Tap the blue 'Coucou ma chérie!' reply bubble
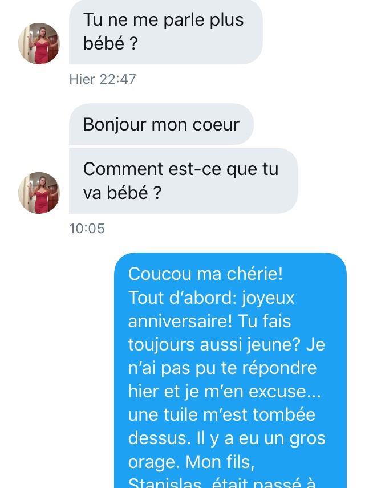The image size is (365, 488). click(230, 371)
